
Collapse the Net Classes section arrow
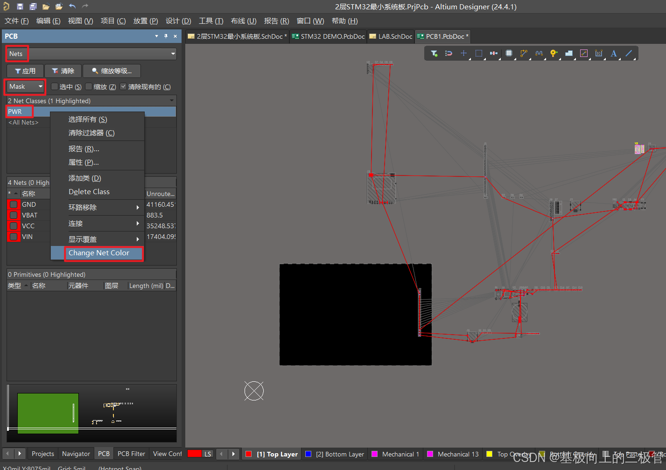tap(172, 101)
